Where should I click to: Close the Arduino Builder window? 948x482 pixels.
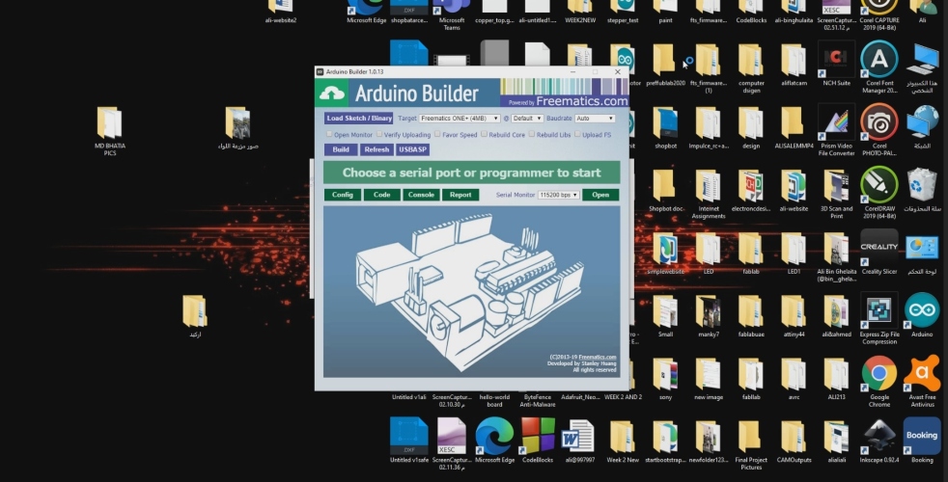click(x=617, y=72)
